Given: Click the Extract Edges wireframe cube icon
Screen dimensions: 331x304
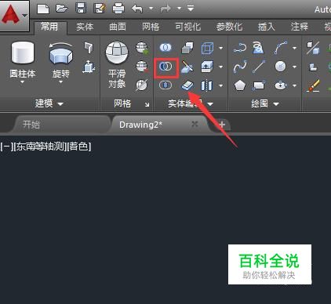Looking at the screenshot, I should [207, 48].
